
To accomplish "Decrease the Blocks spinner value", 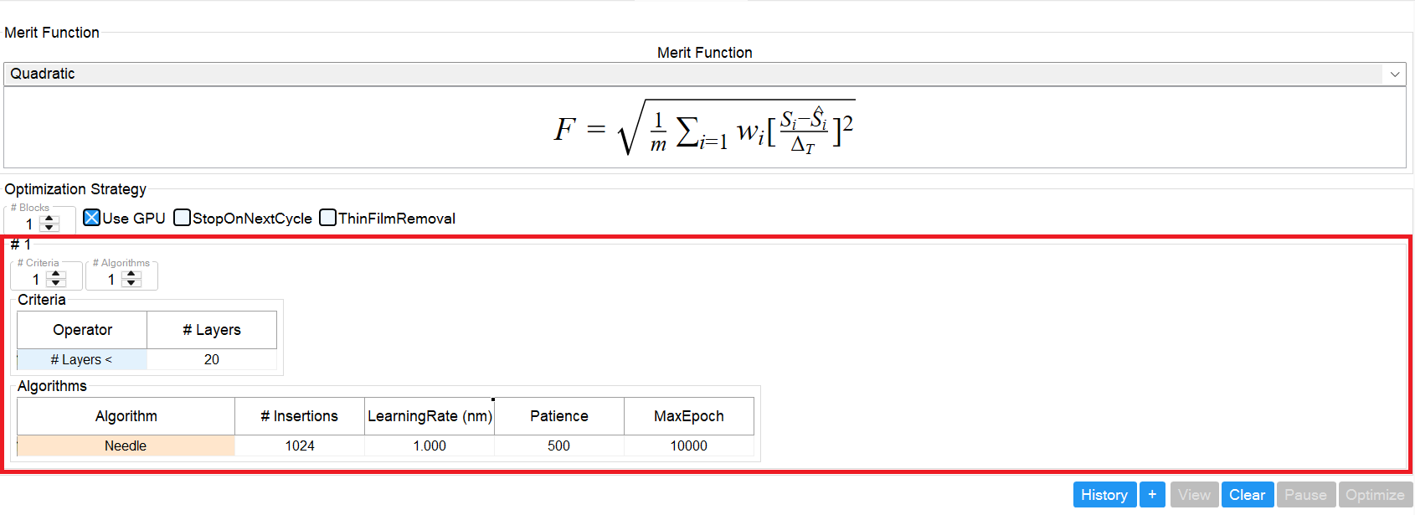I will 49,228.
